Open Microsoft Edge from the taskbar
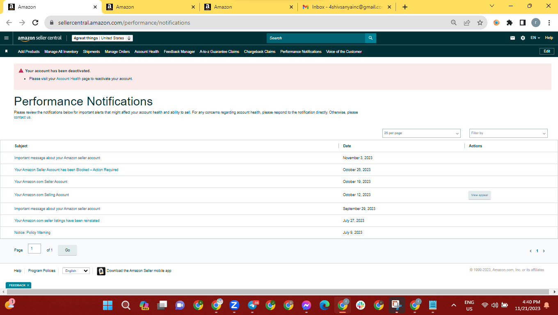 (x=325, y=305)
